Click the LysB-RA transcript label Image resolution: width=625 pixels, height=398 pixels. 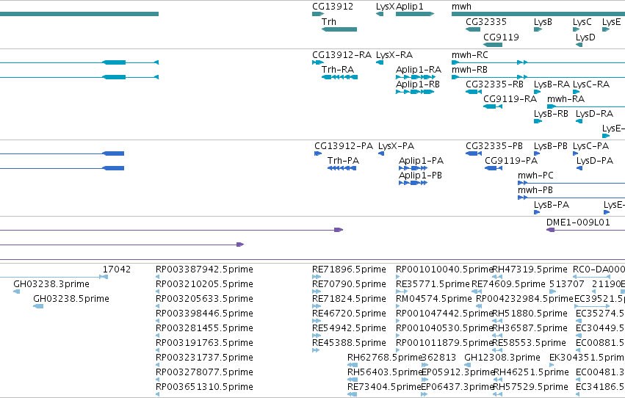tap(552, 84)
